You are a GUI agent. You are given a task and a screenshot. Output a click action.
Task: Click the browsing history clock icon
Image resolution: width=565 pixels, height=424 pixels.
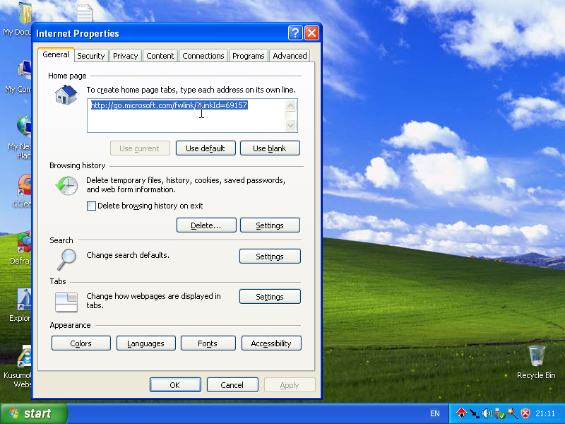coord(66,186)
